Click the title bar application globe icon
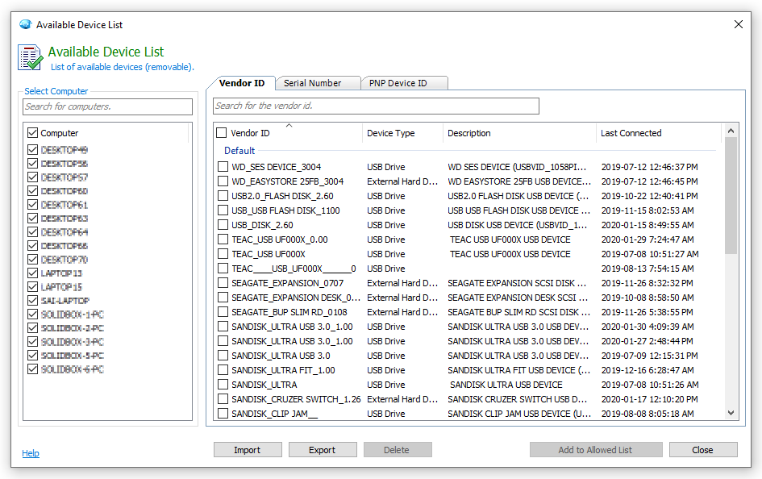Image resolution: width=762 pixels, height=479 pixels. [25, 24]
